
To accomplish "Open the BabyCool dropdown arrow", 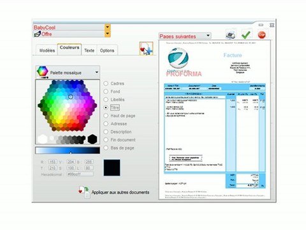I will click(x=108, y=27).
